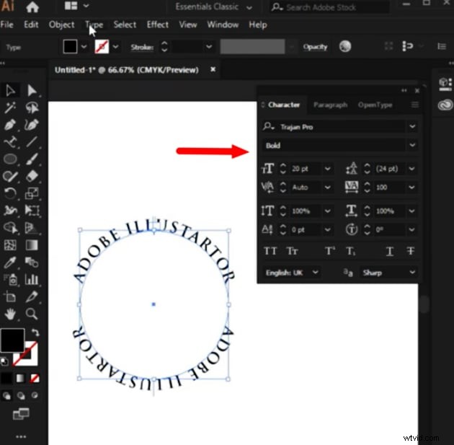Image resolution: width=454 pixels, height=445 pixels.
Task: Select the Curvature tool
Action: 32,125
